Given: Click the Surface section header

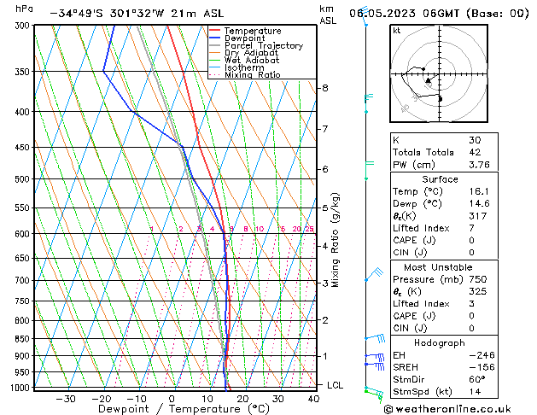Looking at the screenshot, I should (440, 179).
